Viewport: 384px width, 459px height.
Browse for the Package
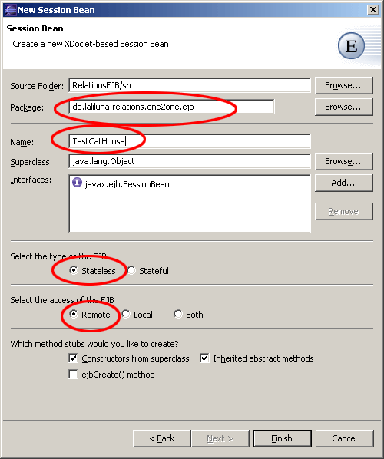pyautogui.click(x=344, y=107)
